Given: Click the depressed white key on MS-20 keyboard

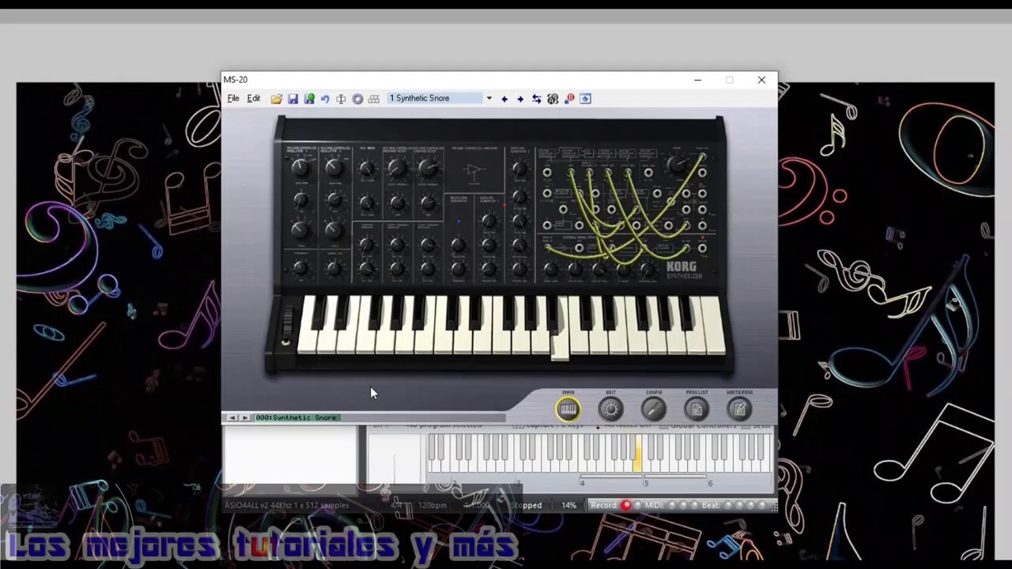Looking at the screenshot, I should click(x=560, y=330).
